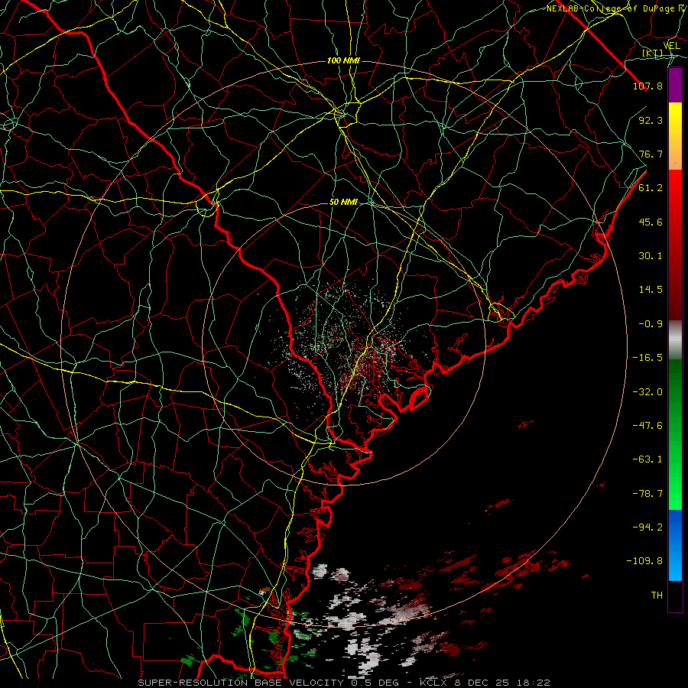Select the 107.8 velocity scale value
Screen dimensions: 688x688
point(647,86)
